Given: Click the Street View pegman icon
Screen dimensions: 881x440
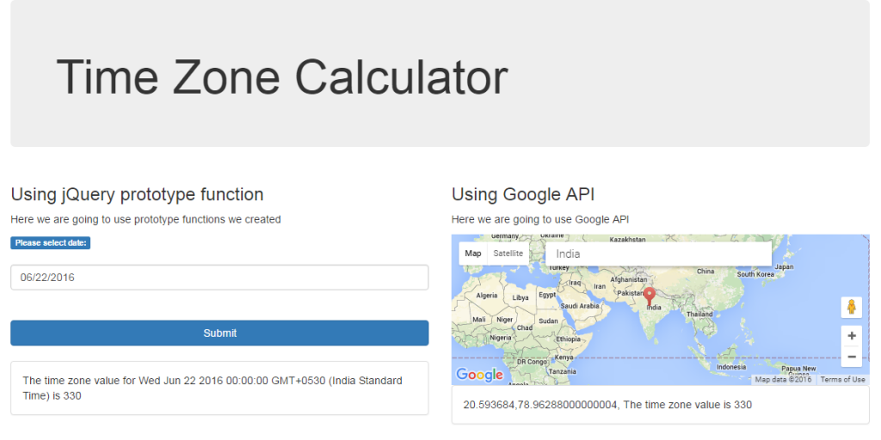Looking at the screenshot, I should pos(851,308).
